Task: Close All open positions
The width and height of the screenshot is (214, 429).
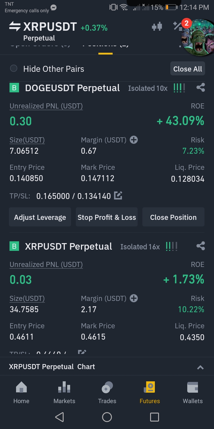Action: click(188, 69)
